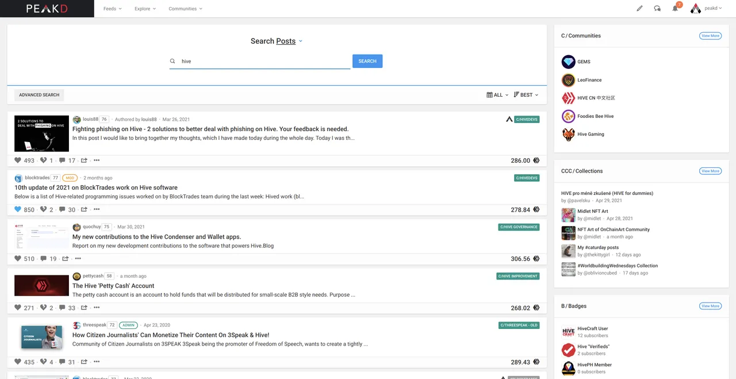The height and width of the screenshot is (379, 736).
Task: Open the Communities menu
Action: click(x=186, y=9)
